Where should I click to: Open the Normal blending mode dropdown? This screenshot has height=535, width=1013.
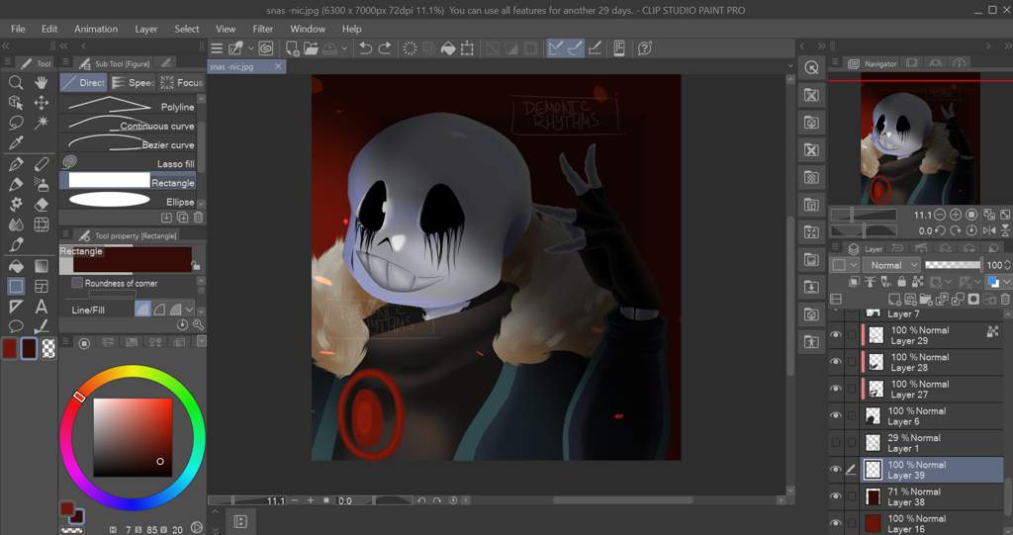891,265
